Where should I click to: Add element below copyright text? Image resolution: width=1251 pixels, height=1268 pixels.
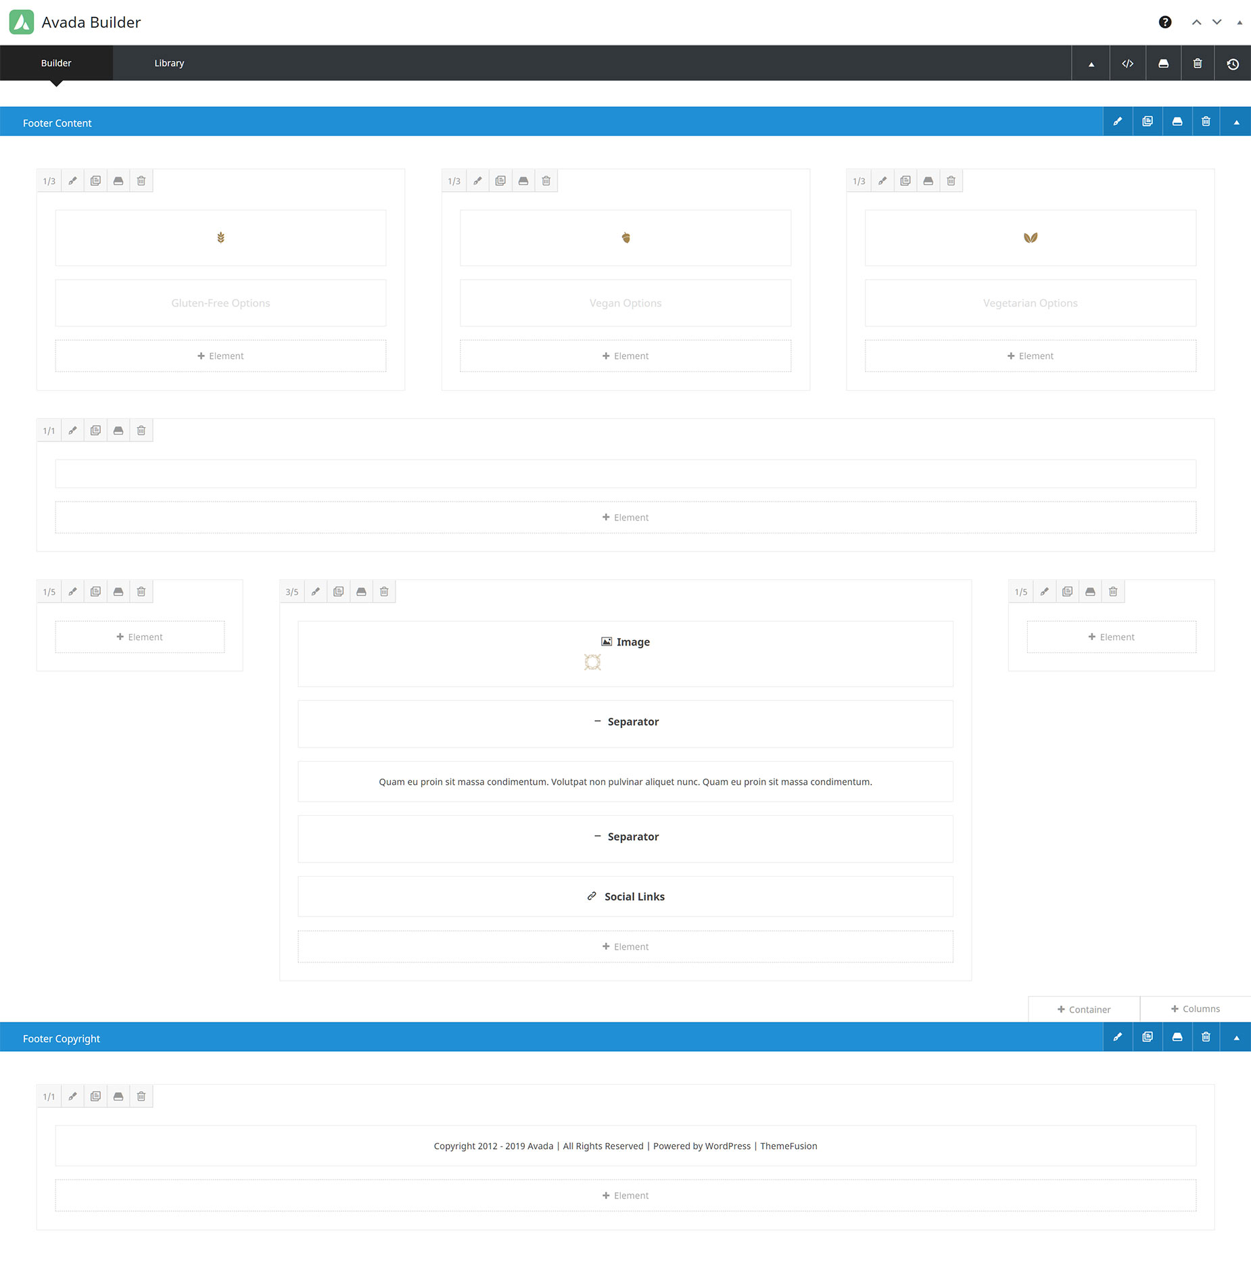tap(625, 1195)
